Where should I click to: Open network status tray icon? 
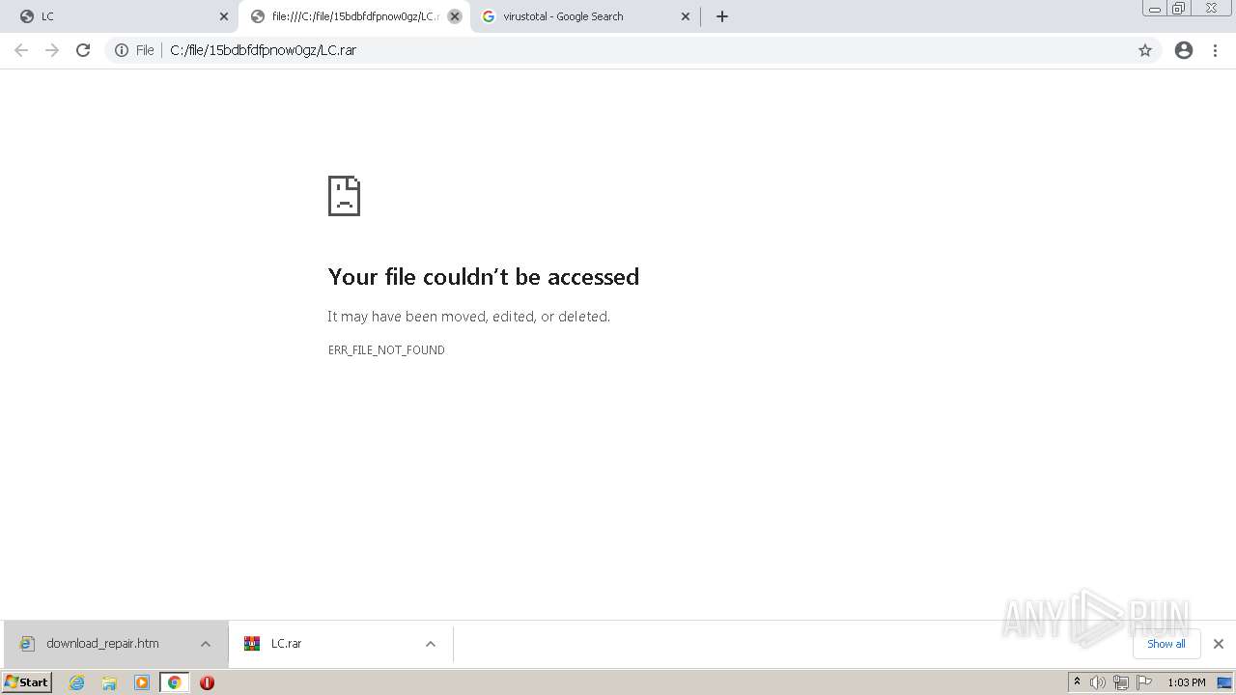click(1121, 682)
